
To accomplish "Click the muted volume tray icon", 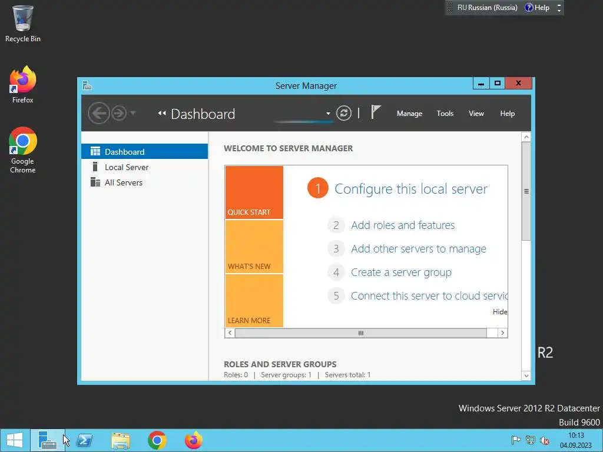I will [545, 440].
